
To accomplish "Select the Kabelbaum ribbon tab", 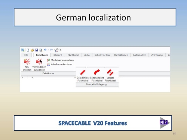I will tap(42, 55).
